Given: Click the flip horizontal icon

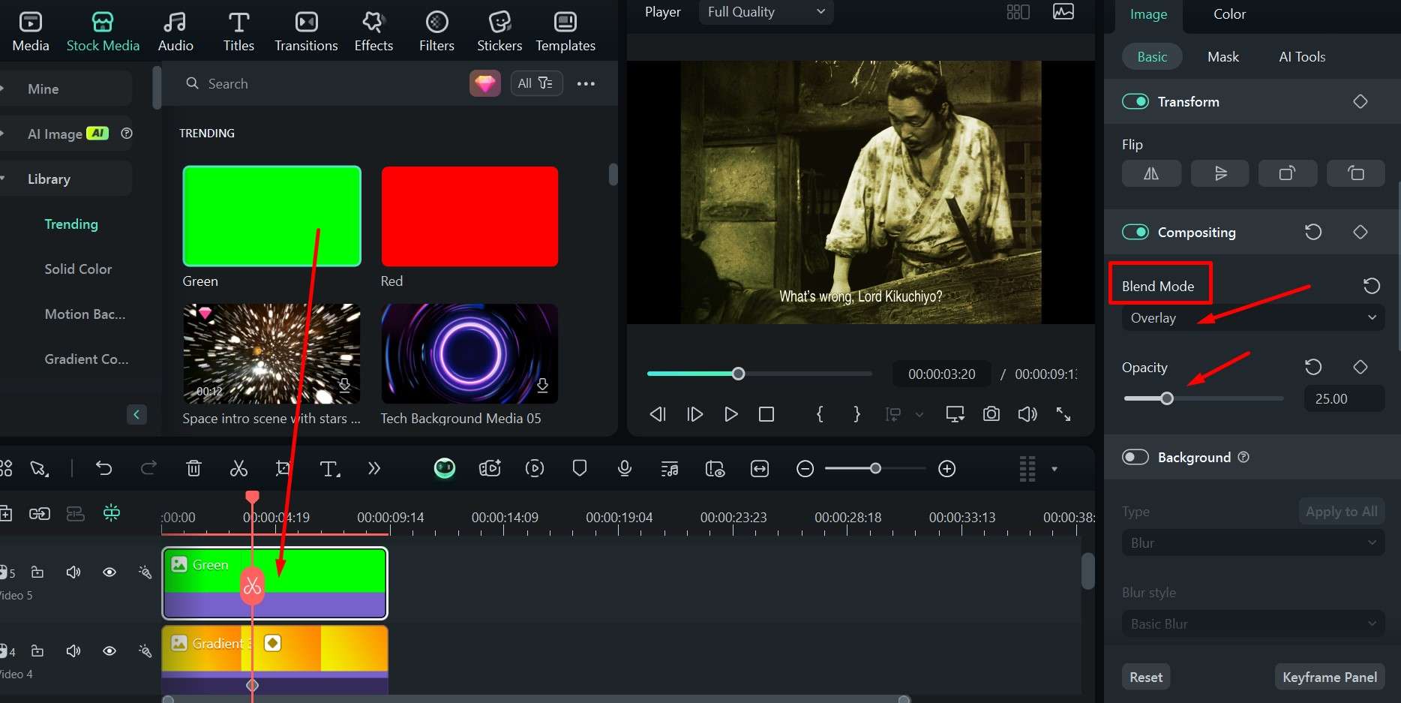Looking at the screenshot, I should point(1151,174).
